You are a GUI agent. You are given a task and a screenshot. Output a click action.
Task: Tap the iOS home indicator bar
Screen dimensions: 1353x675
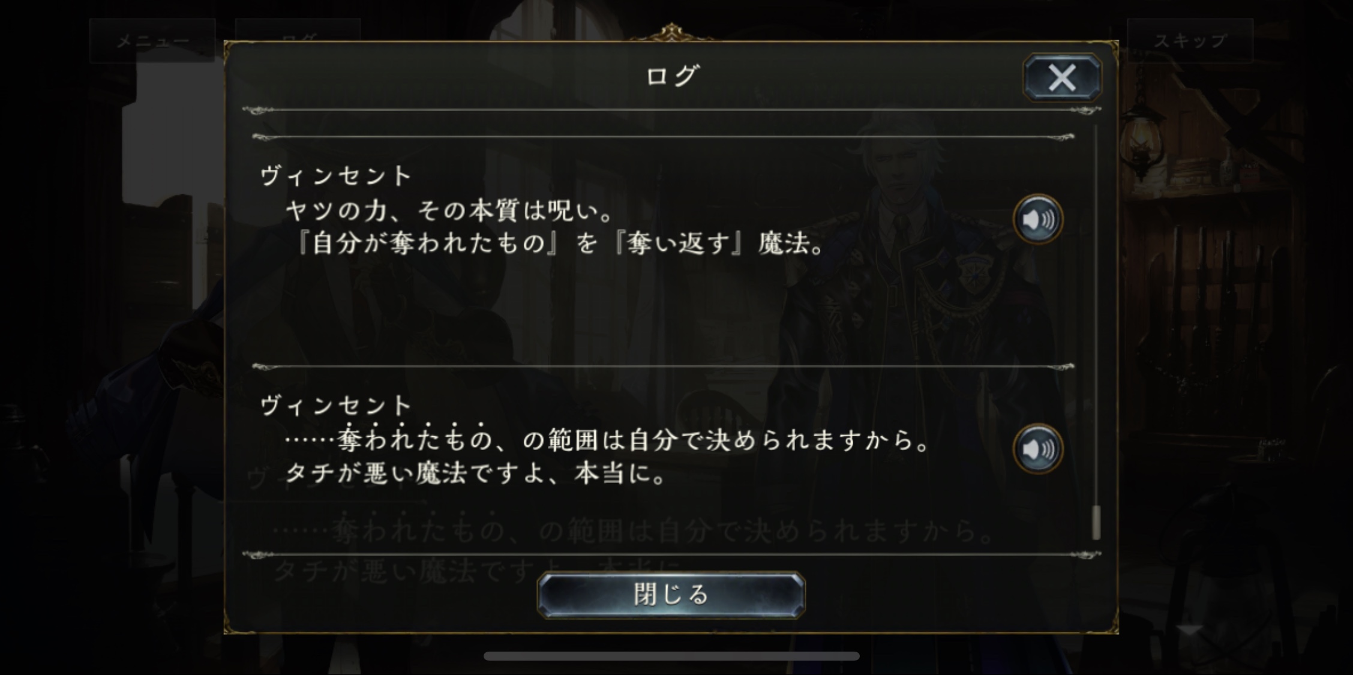(671, 656)
